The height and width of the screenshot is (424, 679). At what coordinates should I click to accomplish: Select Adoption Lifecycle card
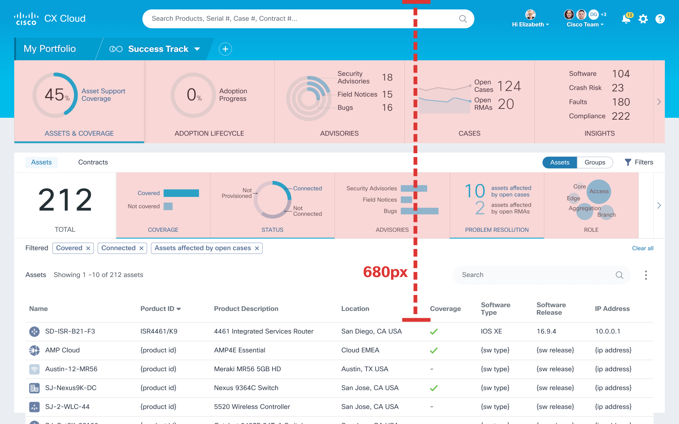(x=209, y=102)
